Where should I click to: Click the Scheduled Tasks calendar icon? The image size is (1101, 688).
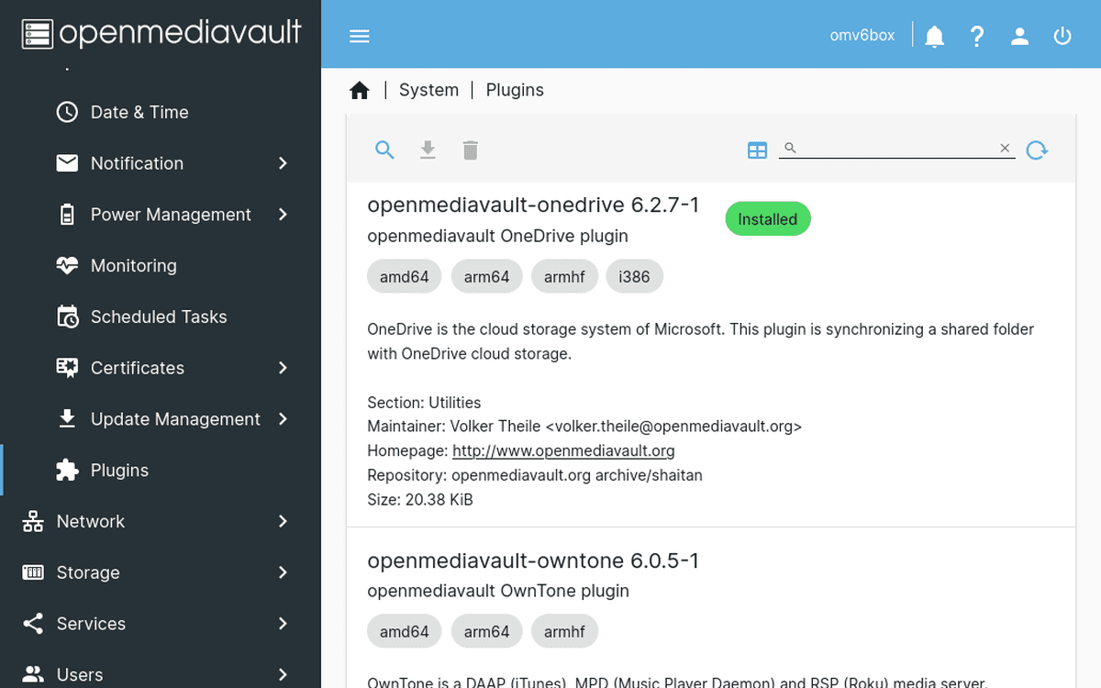(x=67, y=316)
